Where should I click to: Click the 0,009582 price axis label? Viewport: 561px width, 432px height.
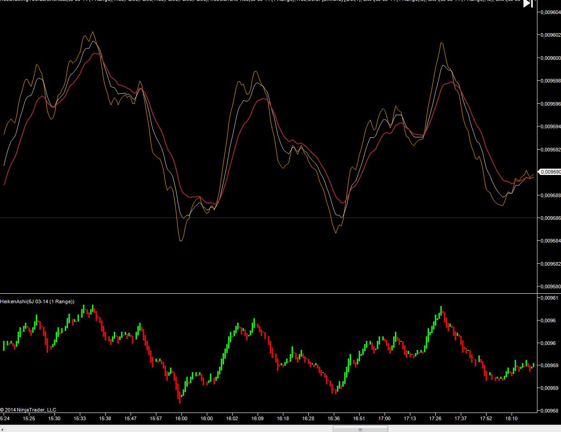click(x=551, y=264)
